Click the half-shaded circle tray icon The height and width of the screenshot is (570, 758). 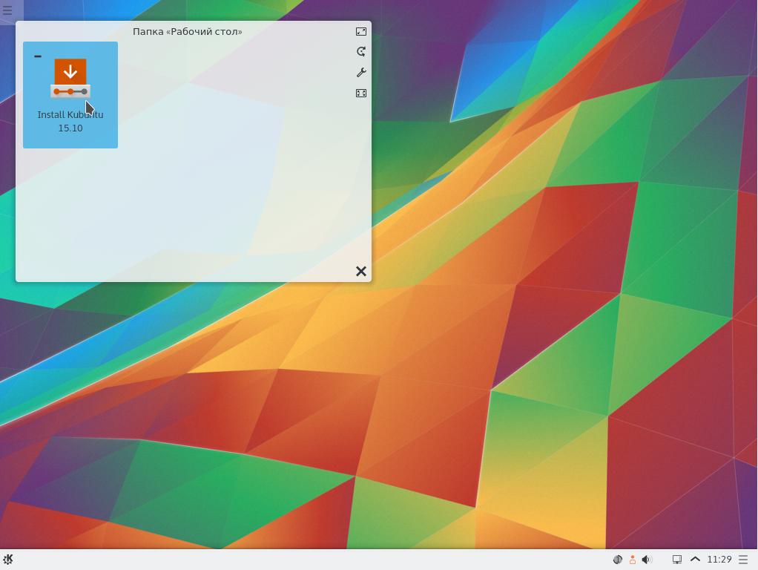click(617, 560)
